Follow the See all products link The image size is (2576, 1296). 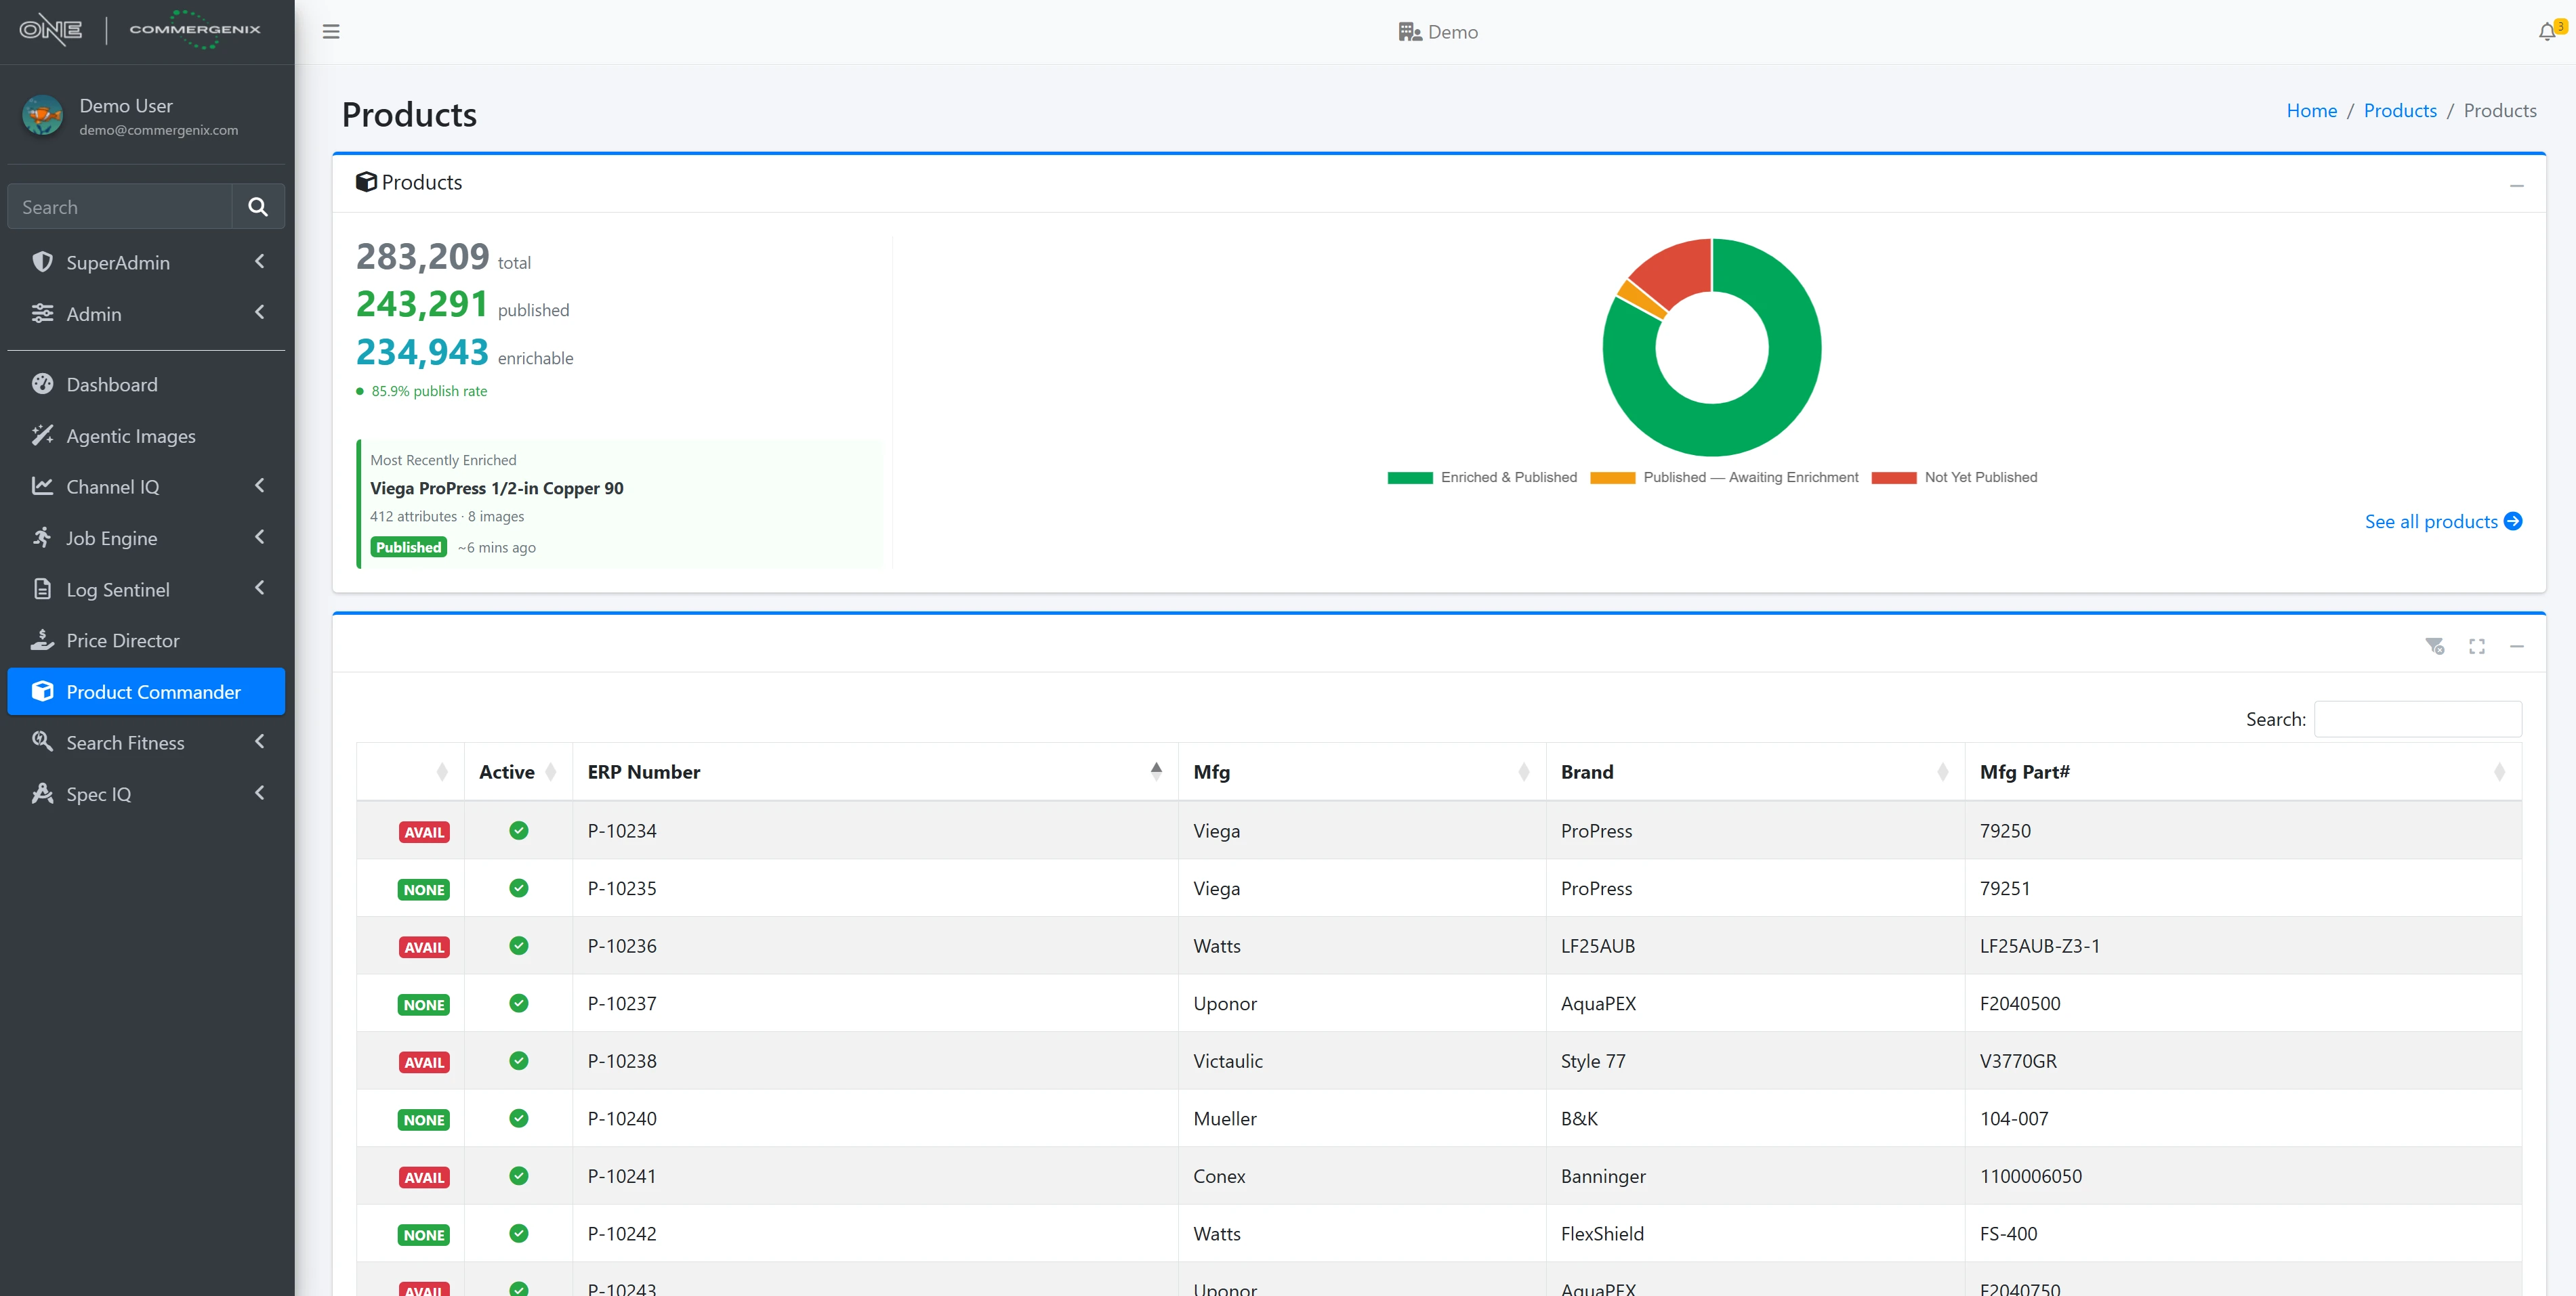click(2442, 521)
